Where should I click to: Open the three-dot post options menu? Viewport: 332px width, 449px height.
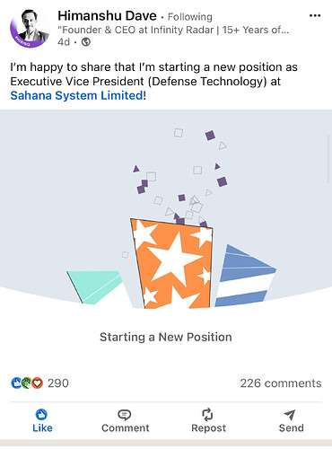coord(315,15)
